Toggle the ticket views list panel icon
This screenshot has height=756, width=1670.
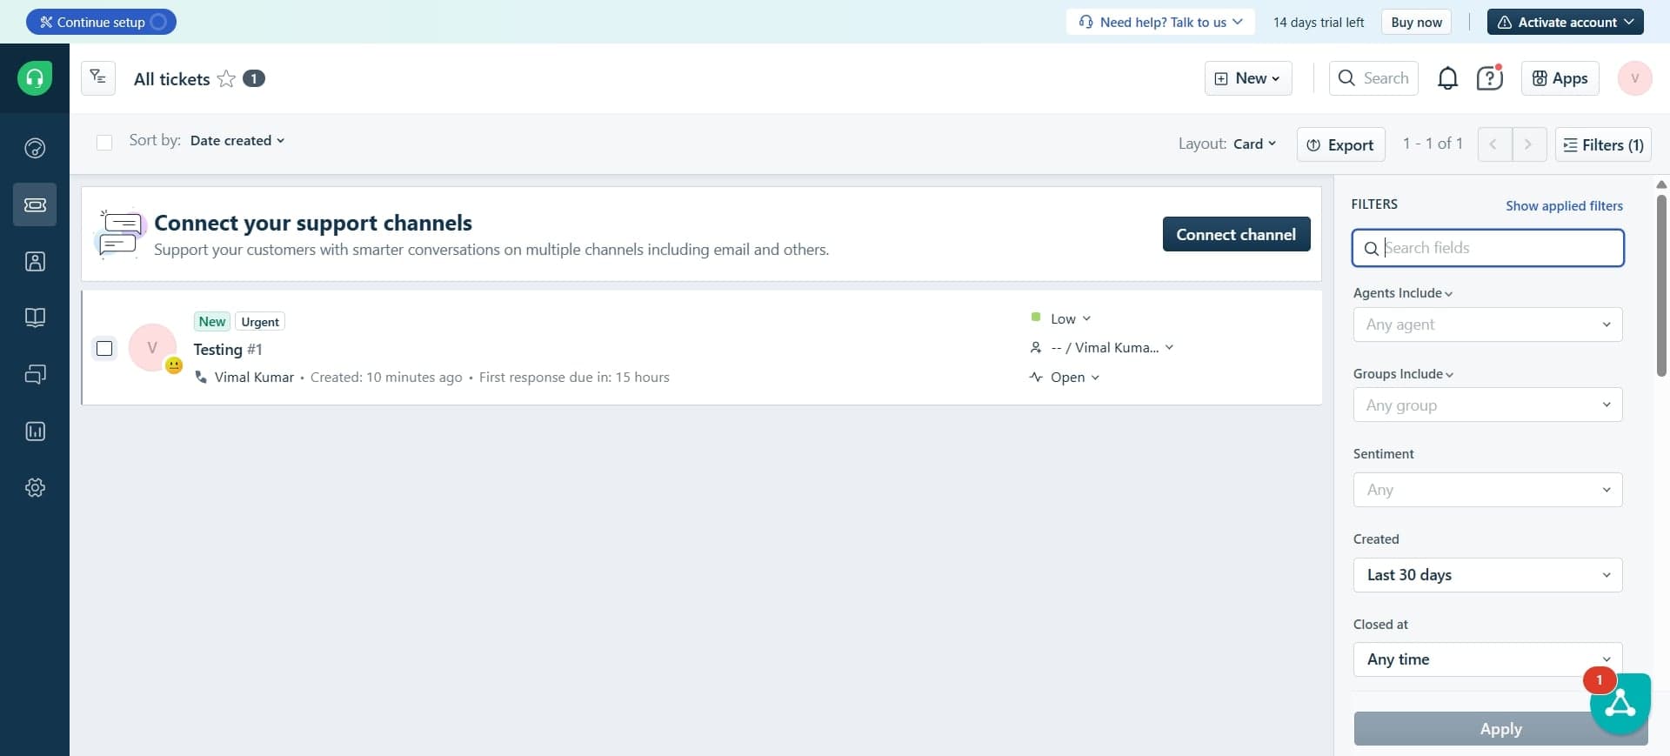tap(98, 78)
